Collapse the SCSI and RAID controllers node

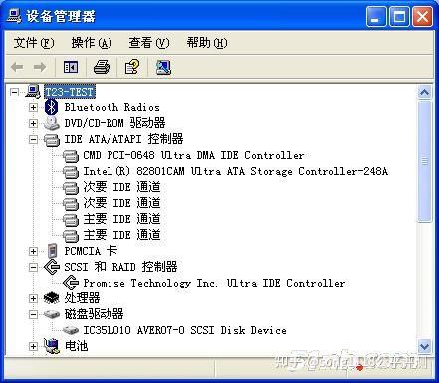point(33,267)
